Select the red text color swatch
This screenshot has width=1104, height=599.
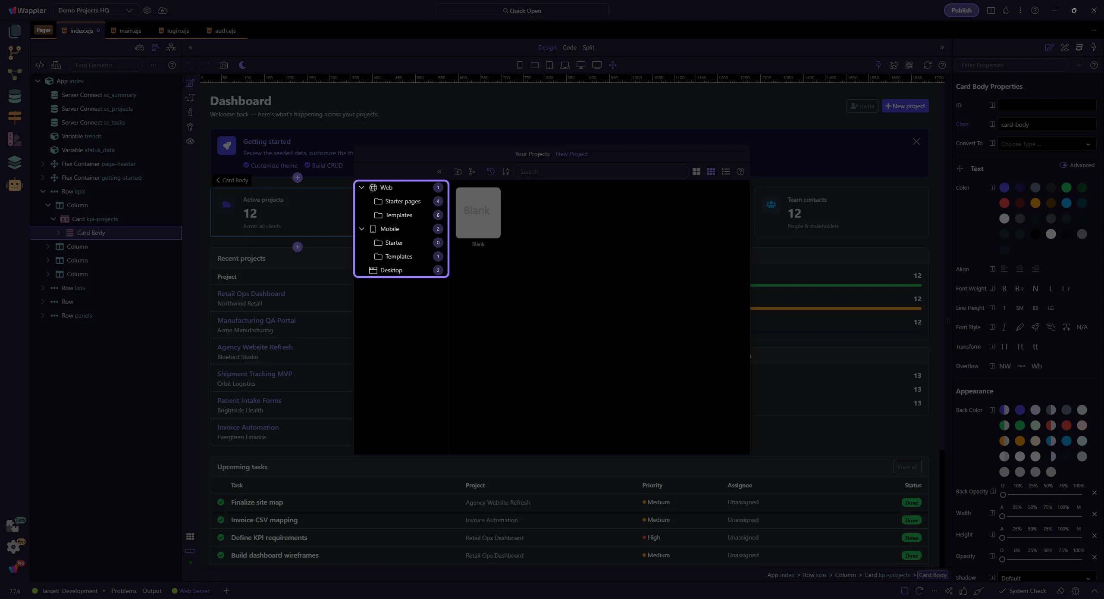[x=1004, y=203]
